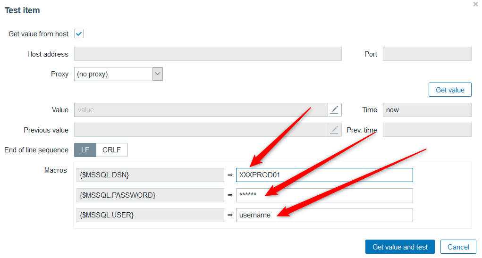Close the Test item dialog with X
Viewport: 482px width, 258px height.
point(475,4)
